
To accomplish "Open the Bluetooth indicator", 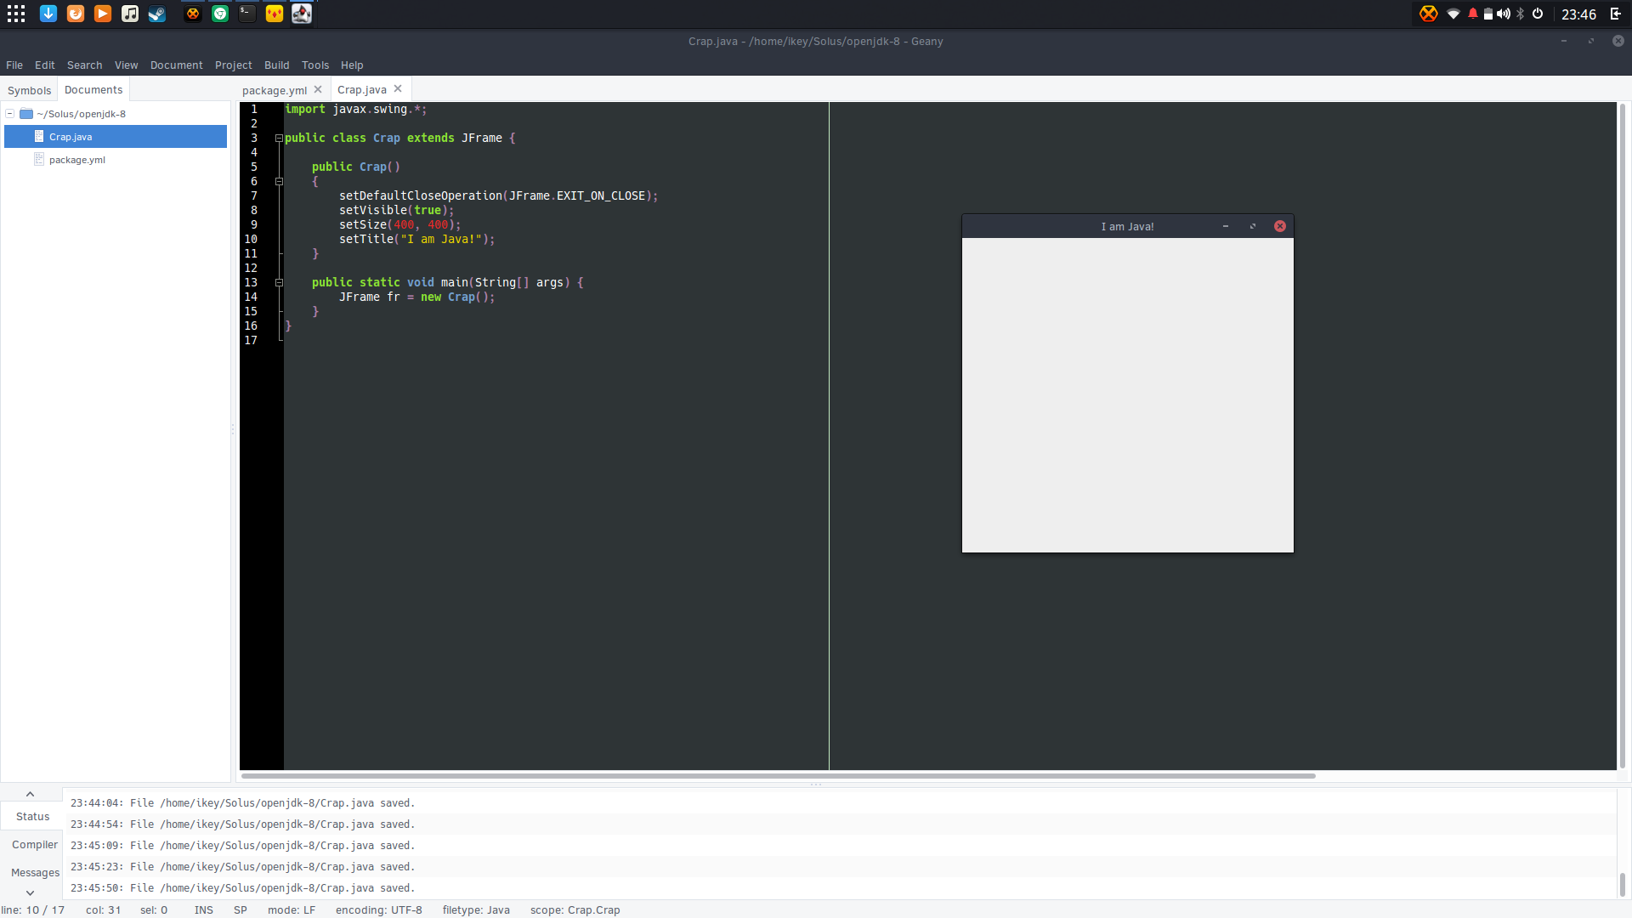I will pyautogui.click(x=1521, y=14).
